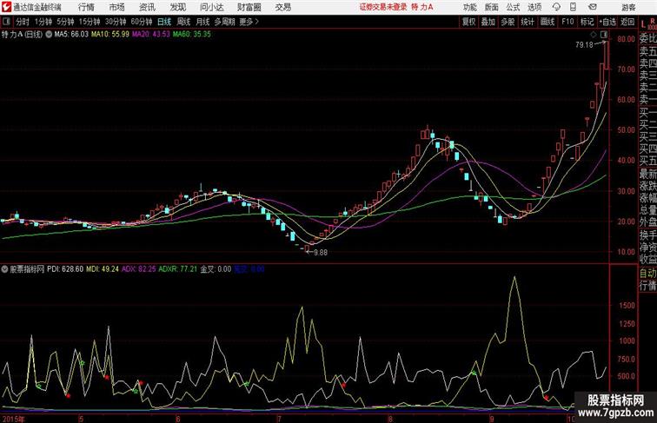Viewport: 657px width, 423px height.
Task: Click the 2015年 timeline label
Action: click(13, 419)
